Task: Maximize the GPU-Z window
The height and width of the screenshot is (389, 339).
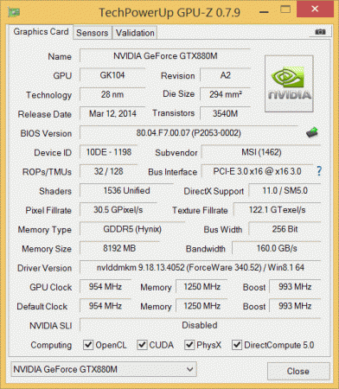Action: pyautogui.click(x=285, y=10)
